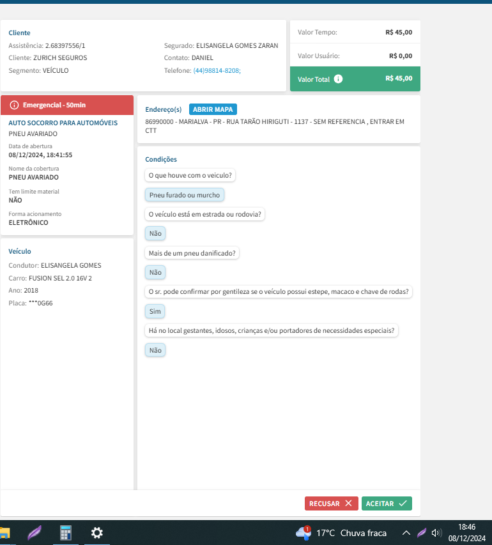Click the info icon beside Valor Total
The image size is (492, 545).
pos(339,79)
